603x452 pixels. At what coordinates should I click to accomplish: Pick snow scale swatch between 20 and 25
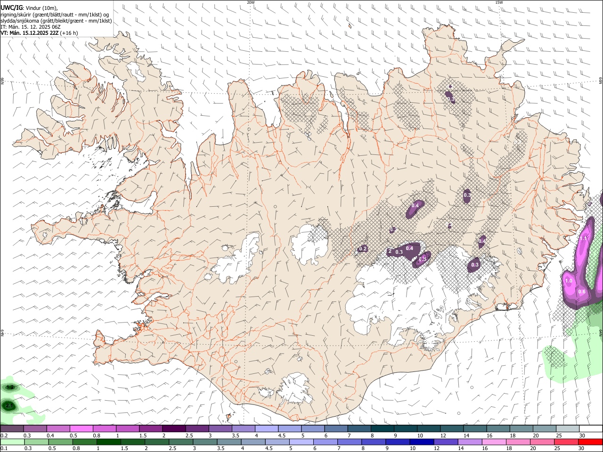coord(545,428)
